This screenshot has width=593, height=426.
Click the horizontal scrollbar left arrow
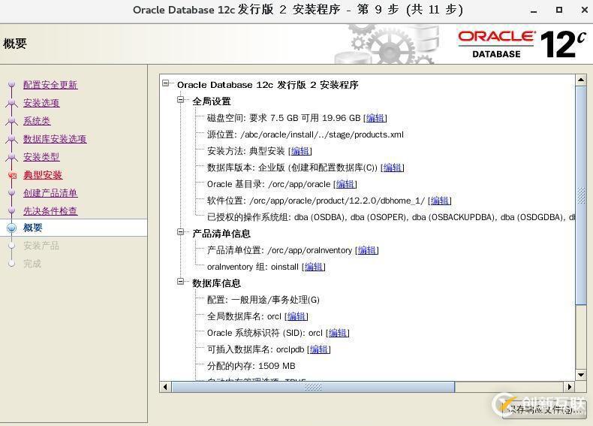coord(165,387)
